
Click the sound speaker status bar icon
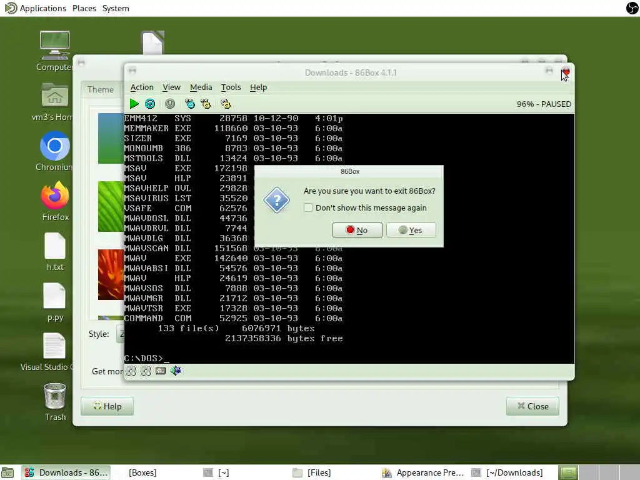(176, 371)
